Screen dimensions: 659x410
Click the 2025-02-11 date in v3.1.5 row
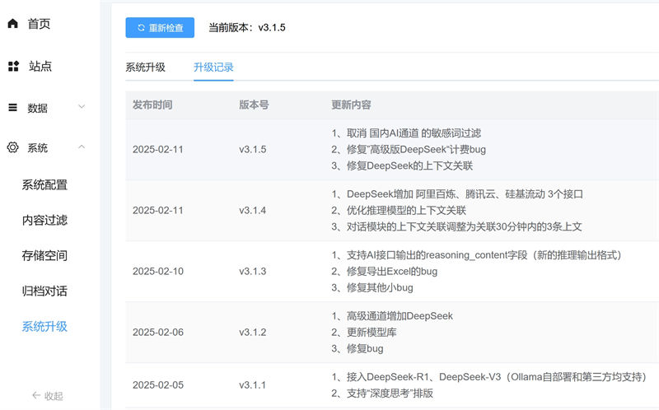pyautogui.click(x=158, y=150)
